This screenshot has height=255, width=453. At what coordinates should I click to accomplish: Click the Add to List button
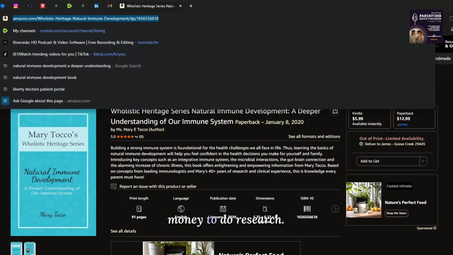[388, 161]
